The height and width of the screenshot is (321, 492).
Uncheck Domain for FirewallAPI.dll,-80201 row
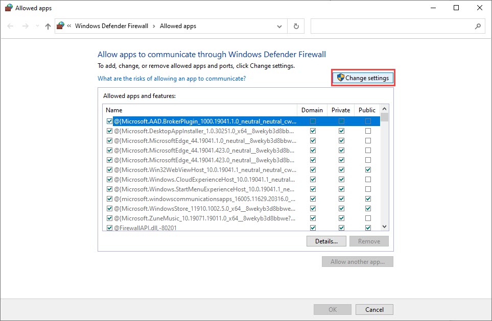click(x=313, y=228)
